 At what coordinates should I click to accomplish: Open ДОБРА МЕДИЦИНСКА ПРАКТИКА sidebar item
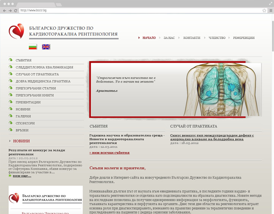43,81
